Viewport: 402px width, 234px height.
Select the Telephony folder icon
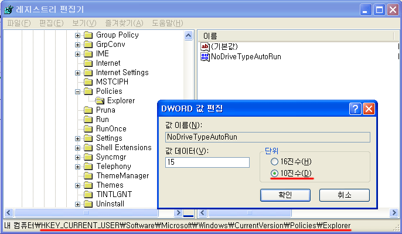coord(88,167)
